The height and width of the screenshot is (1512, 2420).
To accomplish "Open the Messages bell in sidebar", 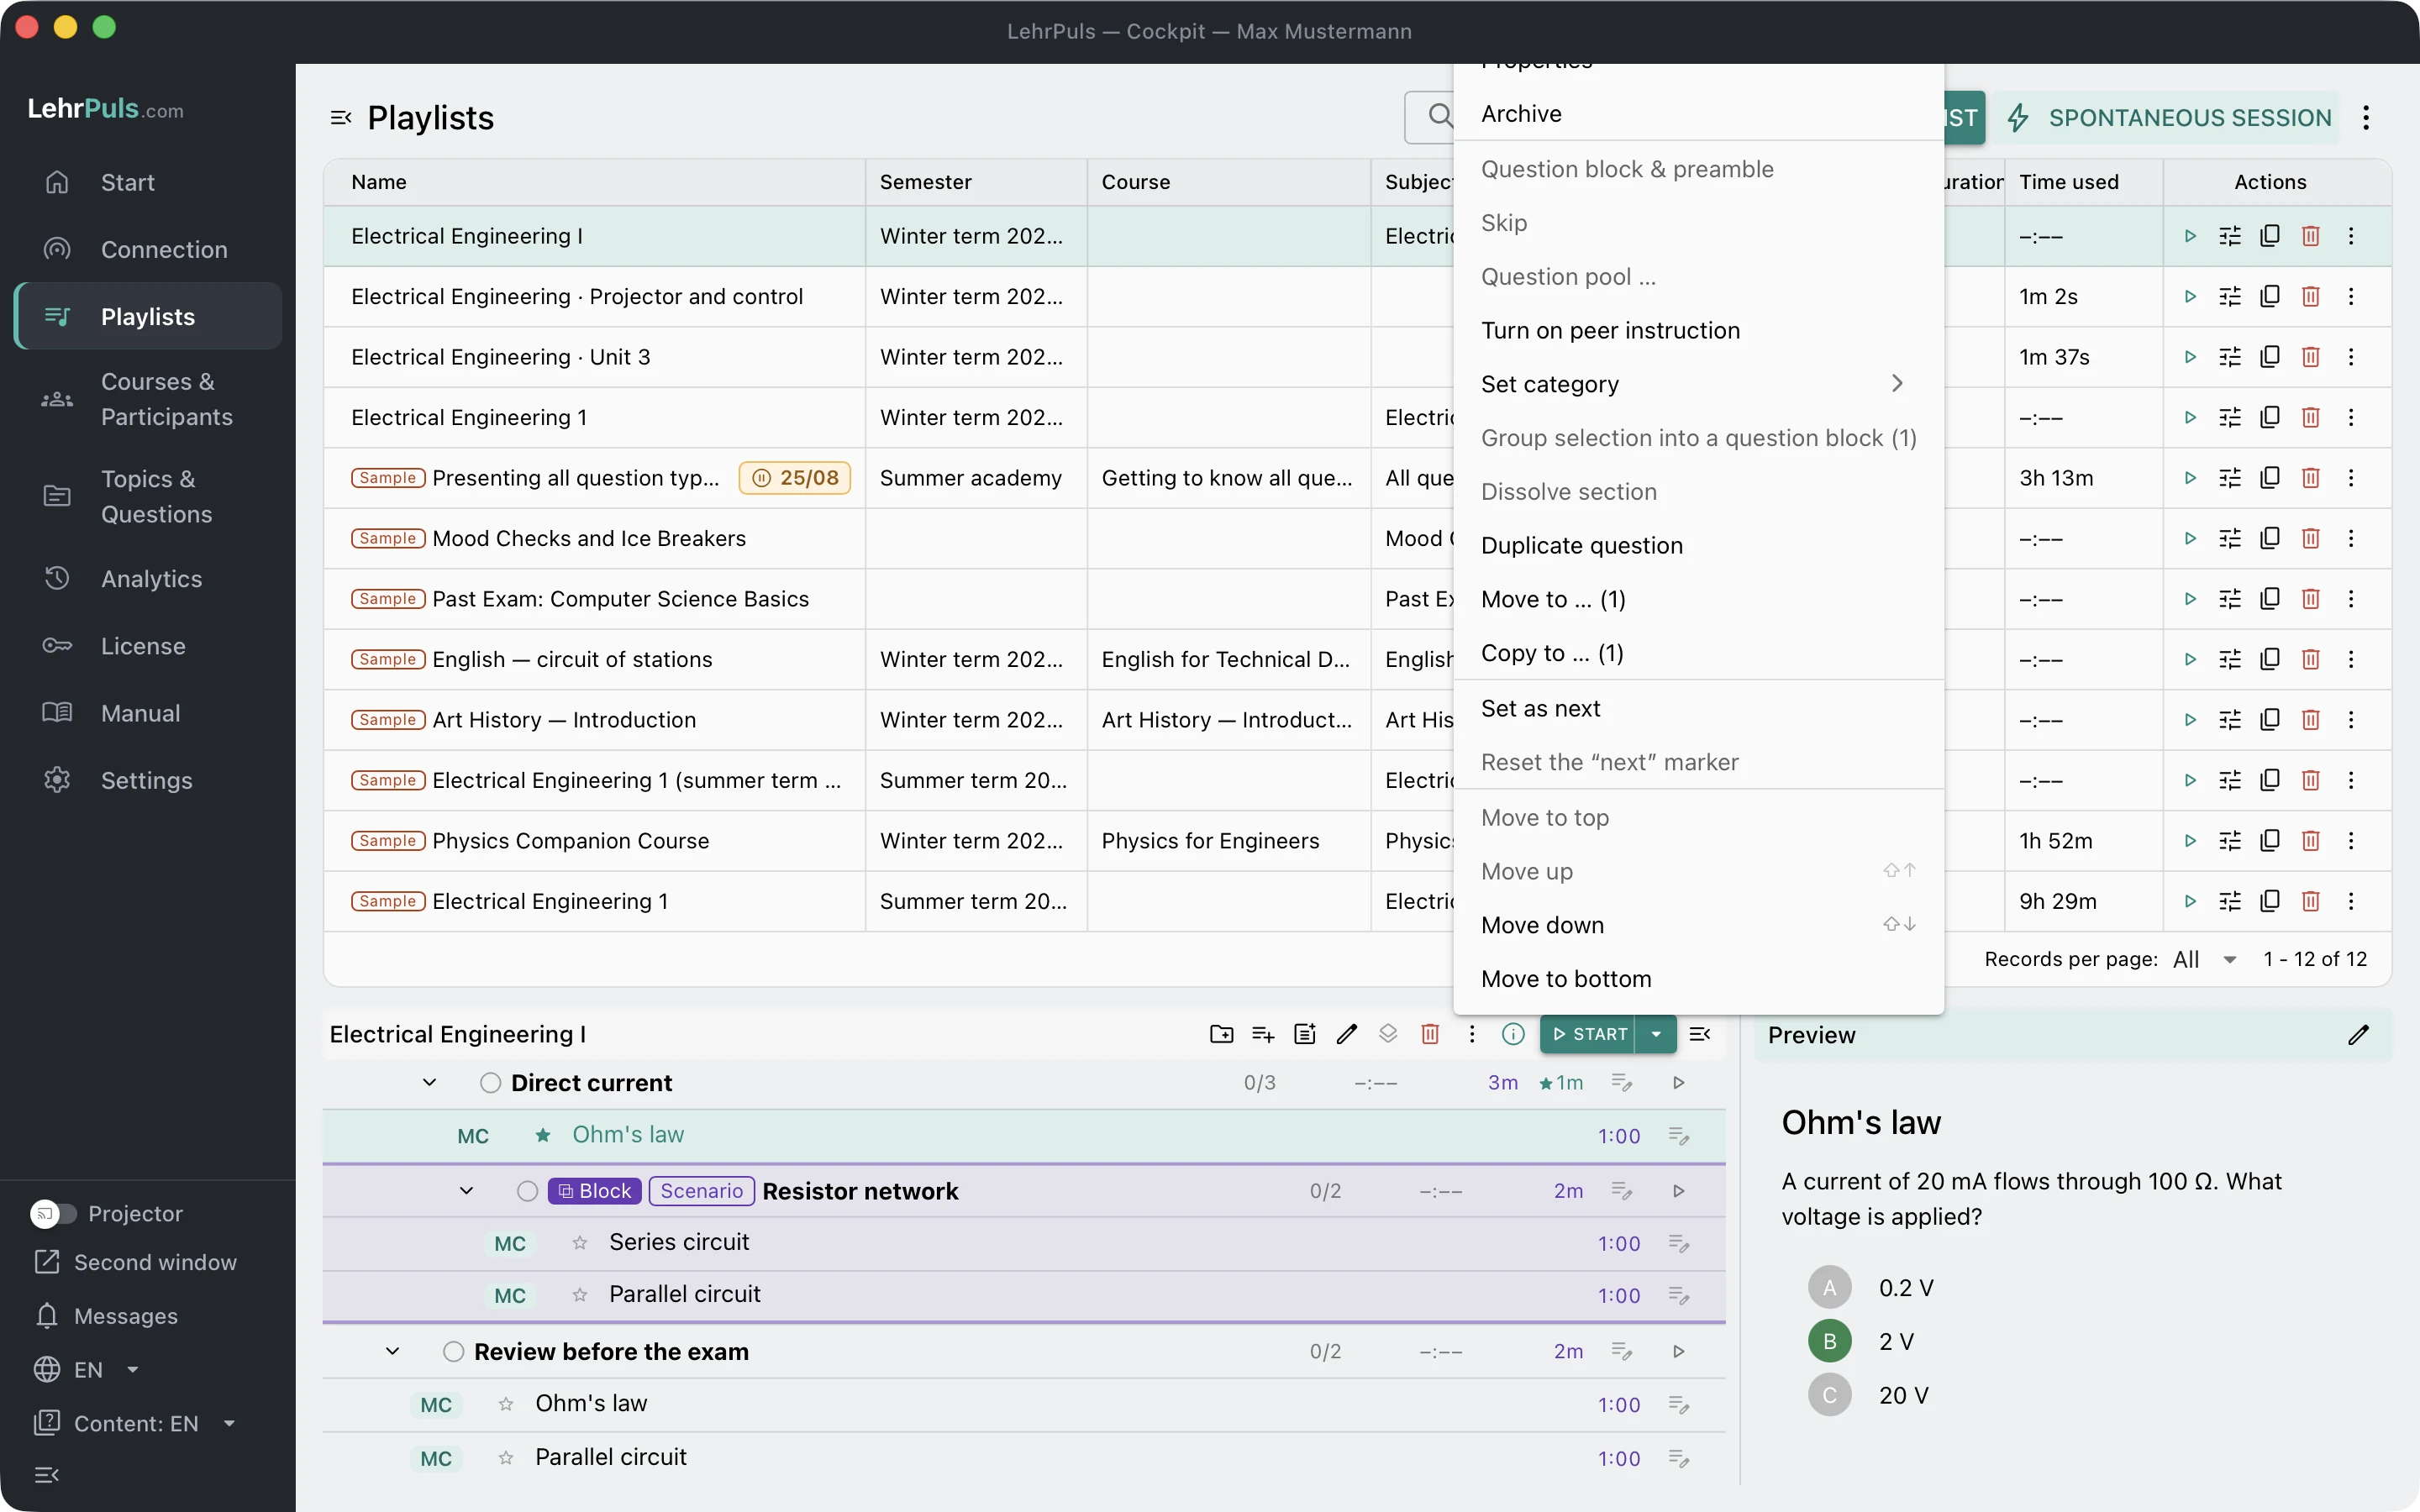I will coord(47,1316).
